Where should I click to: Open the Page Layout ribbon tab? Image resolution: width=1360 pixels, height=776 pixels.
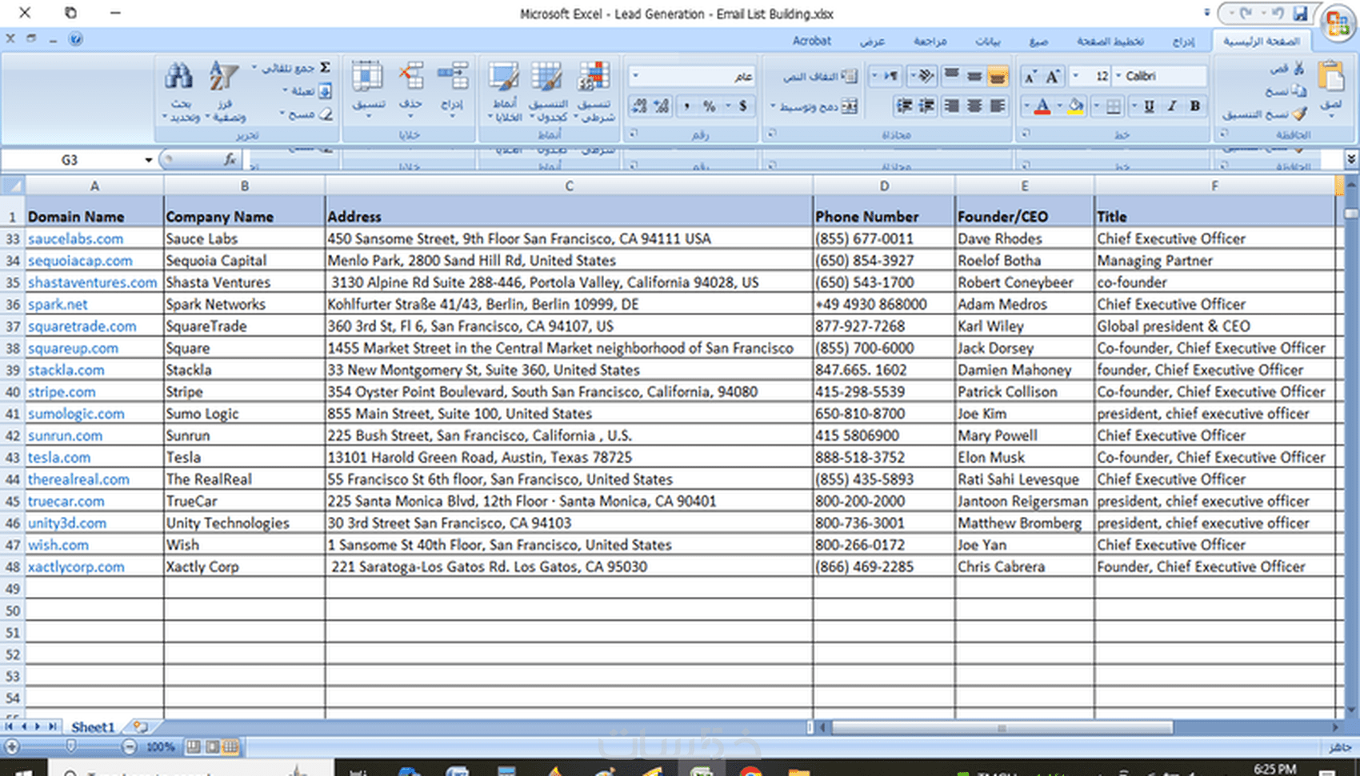coord(1110,41)
